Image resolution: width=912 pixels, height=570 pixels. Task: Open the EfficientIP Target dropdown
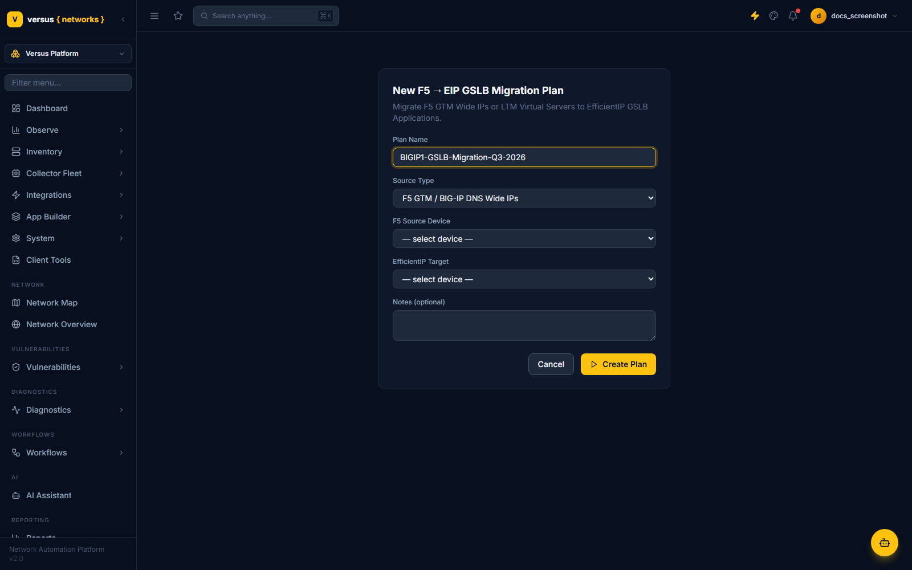[x=524, y=279]
